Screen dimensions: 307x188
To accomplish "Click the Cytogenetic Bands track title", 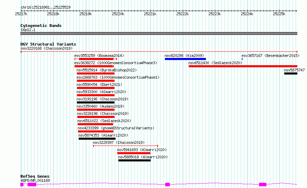I will (41, 26).
